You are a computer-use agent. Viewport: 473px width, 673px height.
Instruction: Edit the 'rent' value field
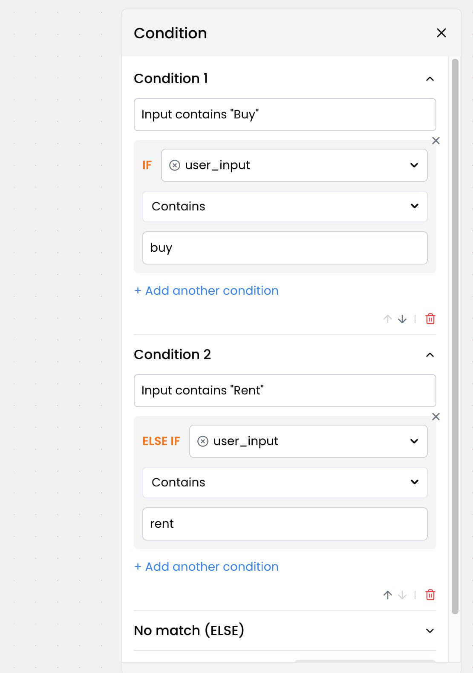285,524
